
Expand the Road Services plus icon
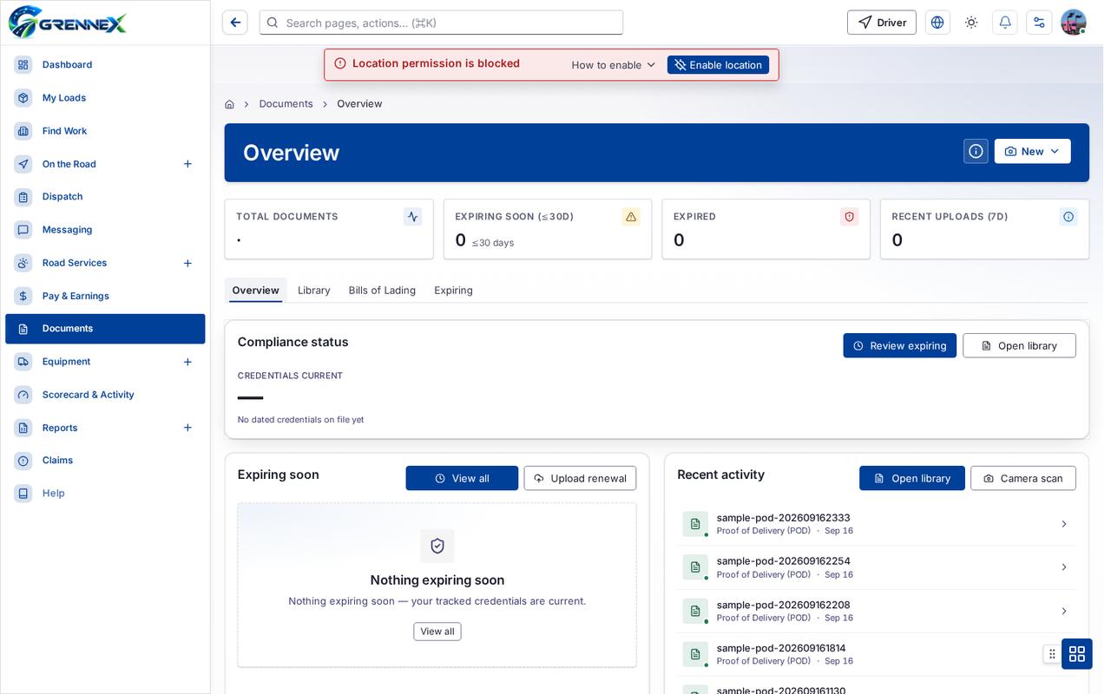pyautogui.click(x=187, y=263)
